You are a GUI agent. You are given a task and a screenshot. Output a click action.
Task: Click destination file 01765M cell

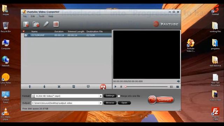point(91,35)
